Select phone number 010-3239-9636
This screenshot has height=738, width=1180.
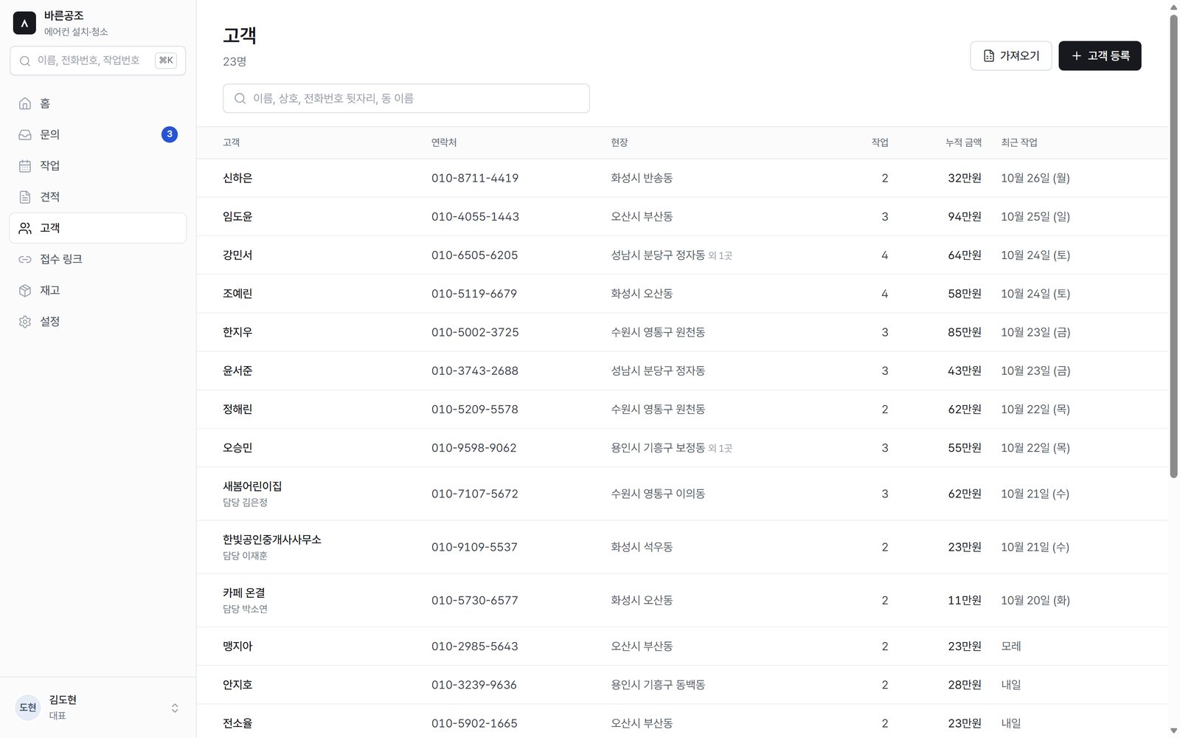click(474, 685)
